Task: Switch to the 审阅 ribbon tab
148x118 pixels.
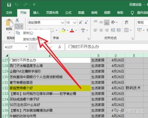Action: [94, 13]
